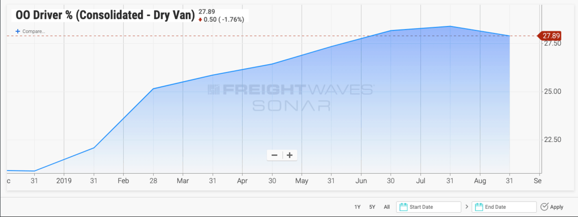This screenshot has width=578, height=217.
Task: Click the red down-arrow change indicator
Action: pyautogui.click(x=200, y=20)
